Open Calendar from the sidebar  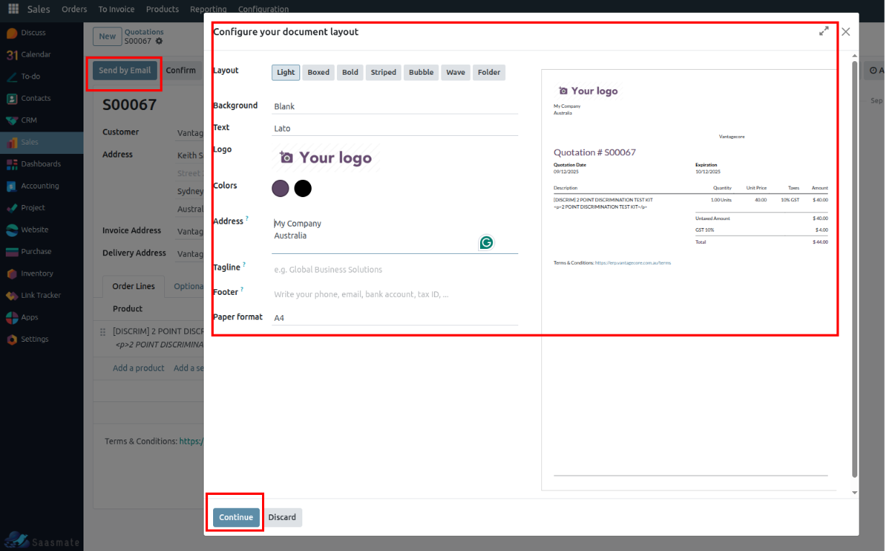(12, 55)
